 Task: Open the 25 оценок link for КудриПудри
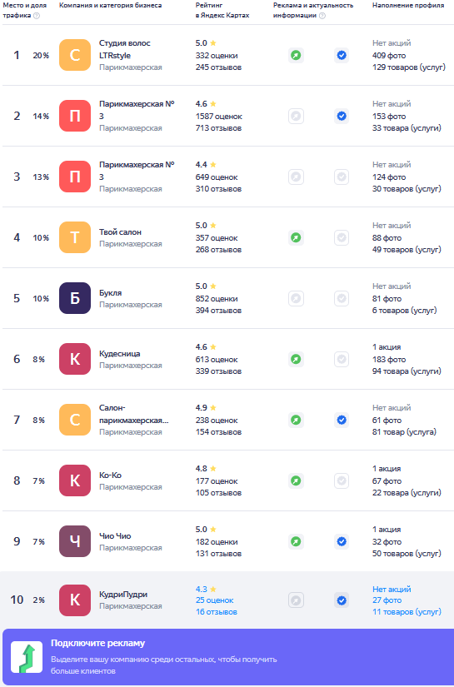215,600
